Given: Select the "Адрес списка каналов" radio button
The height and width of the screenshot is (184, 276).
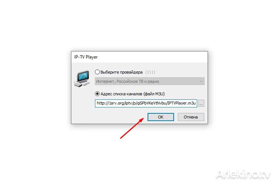Looking at the screenshot, I should click(x=97, y=94).
